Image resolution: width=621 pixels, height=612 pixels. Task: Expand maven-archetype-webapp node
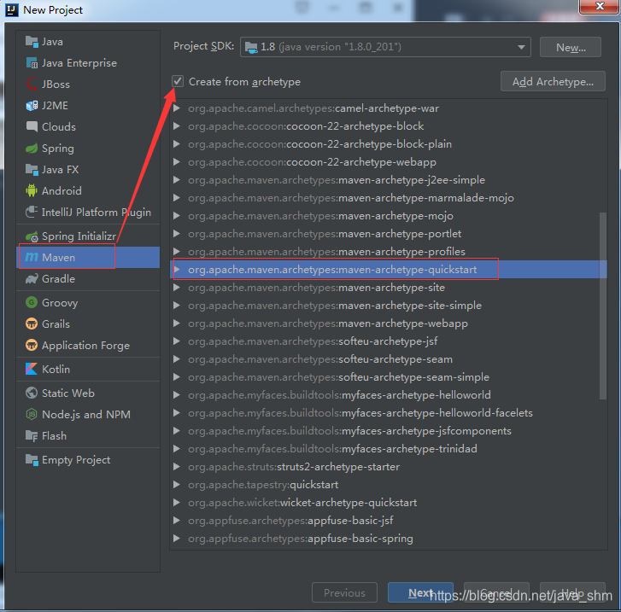tap(177, 323)
